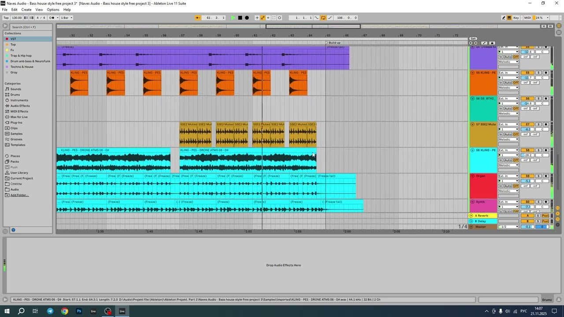Open the File menu
Viewport: 564px width, 317px height.
pyautogui.click(x=5, y=10)
